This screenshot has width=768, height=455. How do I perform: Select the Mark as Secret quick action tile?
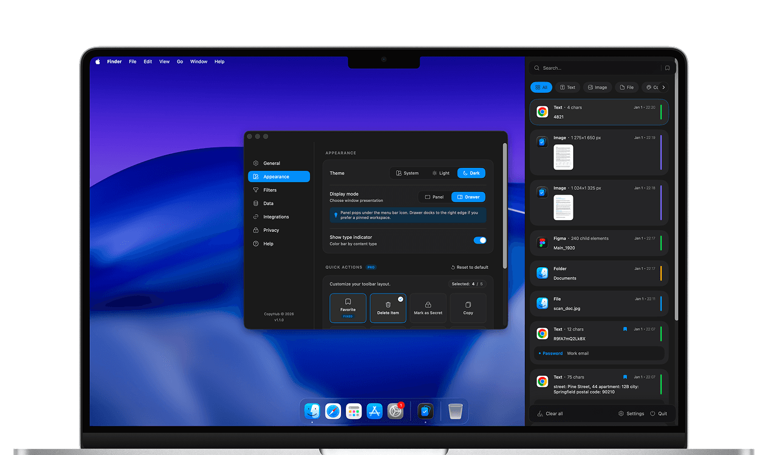(428, 308)
